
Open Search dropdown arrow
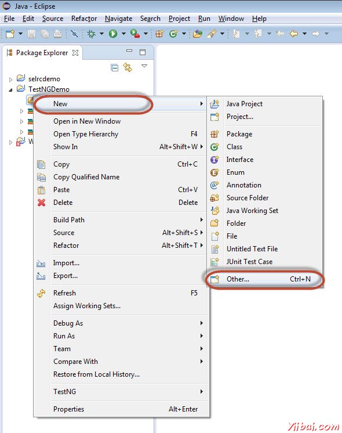223,34
